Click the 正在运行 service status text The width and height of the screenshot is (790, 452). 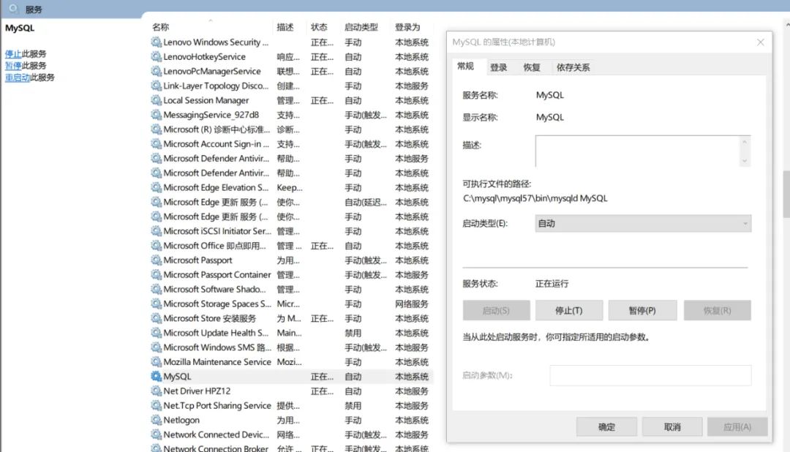pos(552,285)
